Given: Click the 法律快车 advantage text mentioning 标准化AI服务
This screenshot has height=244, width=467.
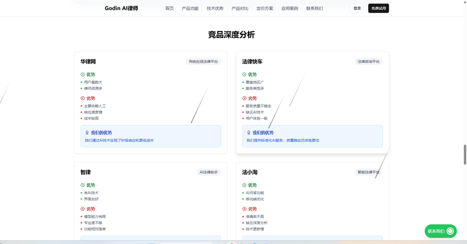Looking at the screenshot, I should 283,140.
